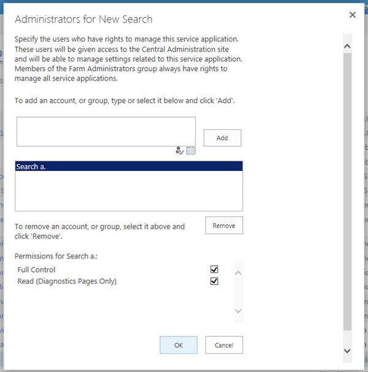Image resolution: width=368 pixels, height=372 pixels.
Task: Confirm with the OK button
Action: [x=178, y=345]
